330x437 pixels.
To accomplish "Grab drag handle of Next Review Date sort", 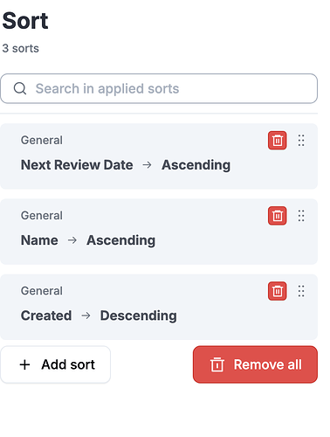I will [x=301, y=141].
